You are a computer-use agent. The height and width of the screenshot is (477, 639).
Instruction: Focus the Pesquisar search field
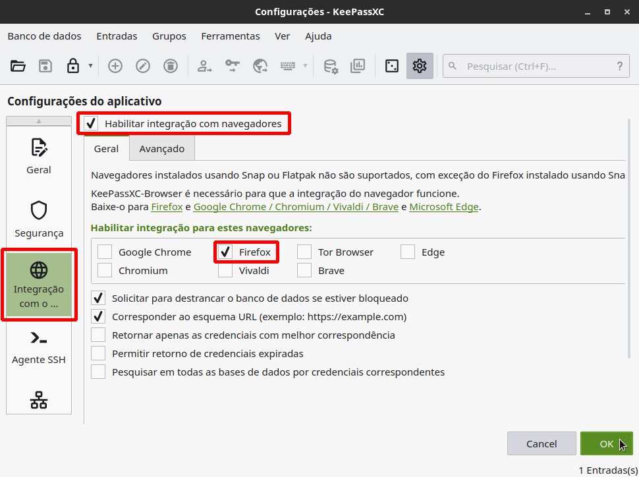pos(536,66)
